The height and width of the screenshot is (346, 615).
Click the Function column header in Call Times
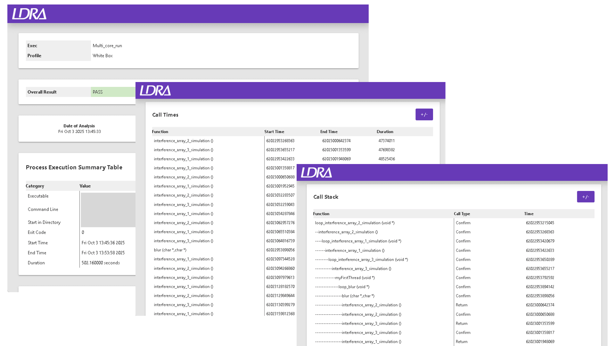[x=160, y=132]
